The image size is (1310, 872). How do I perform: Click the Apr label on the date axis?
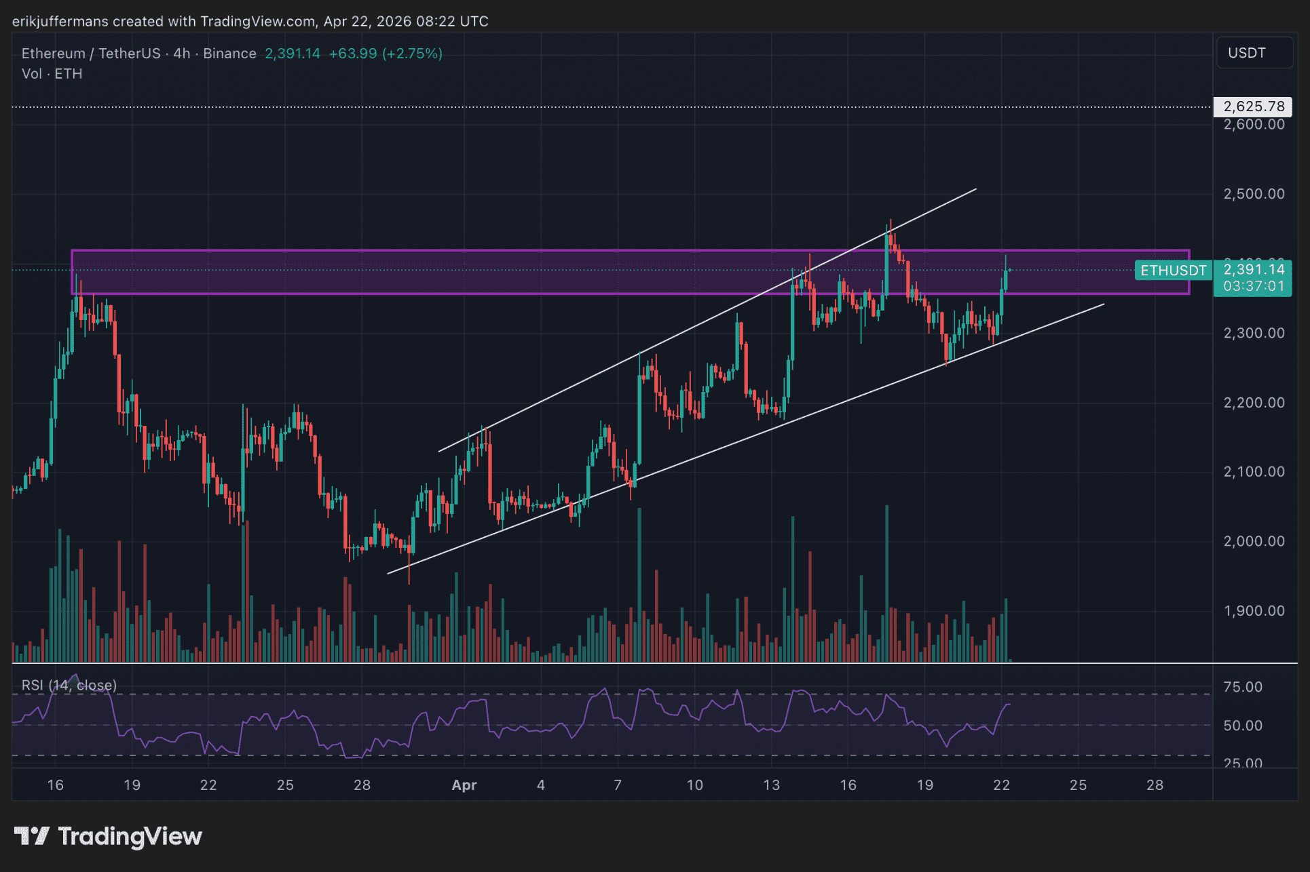click(464, 785)
